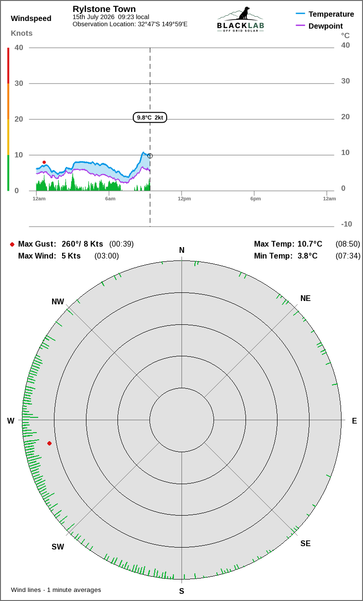Click the windspeed colour scale bar
363x601 pixels.
tap(8, 119)
